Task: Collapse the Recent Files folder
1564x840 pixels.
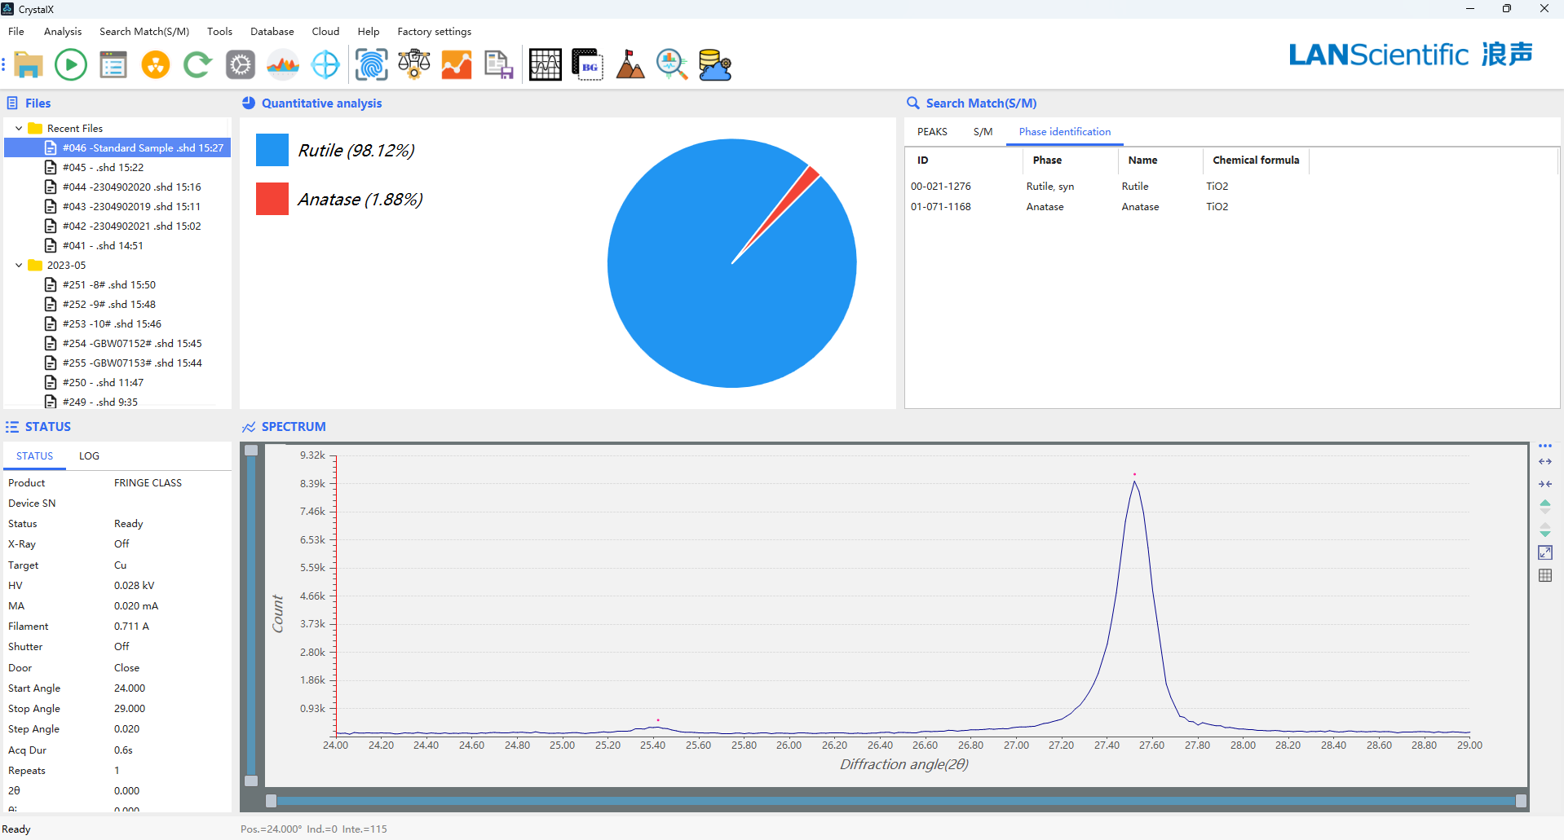Action: coord(19,129)
